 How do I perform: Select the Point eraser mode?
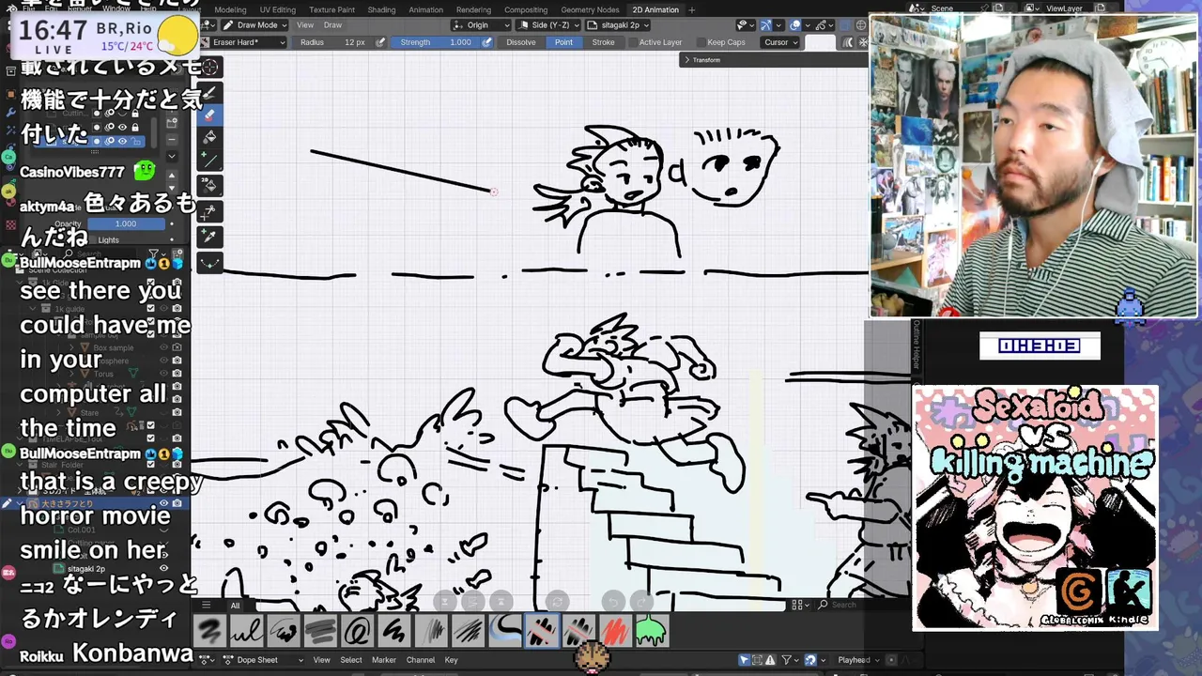click(x=563, y=42)
